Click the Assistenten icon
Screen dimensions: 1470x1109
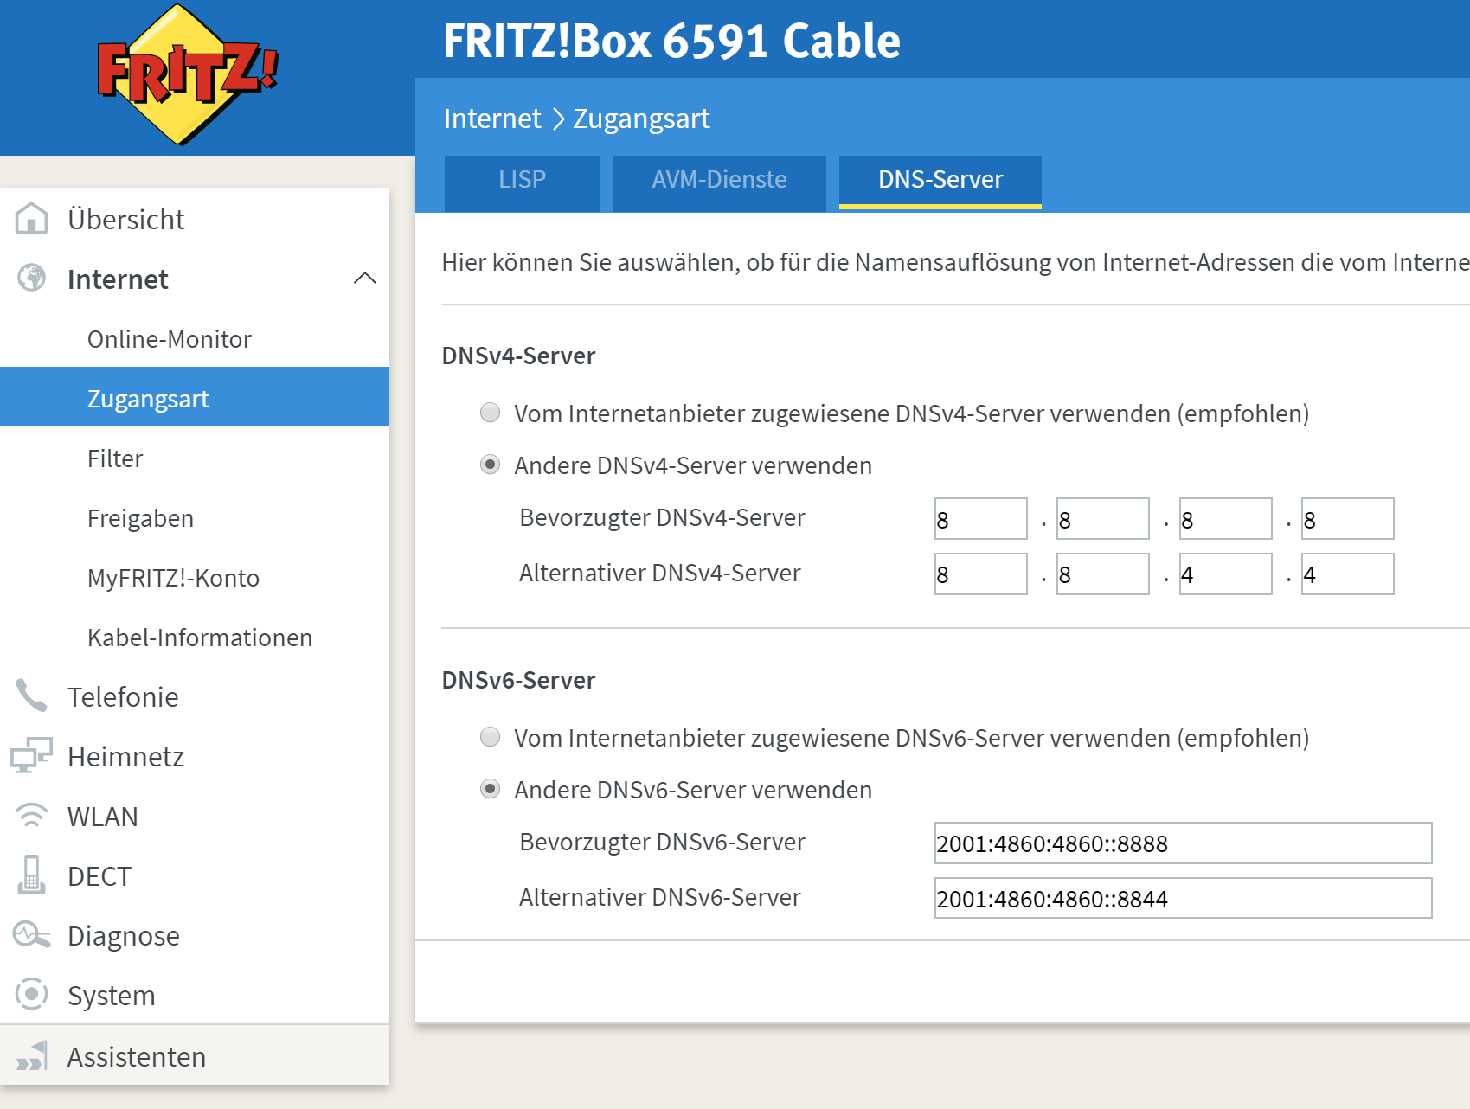32,1056
